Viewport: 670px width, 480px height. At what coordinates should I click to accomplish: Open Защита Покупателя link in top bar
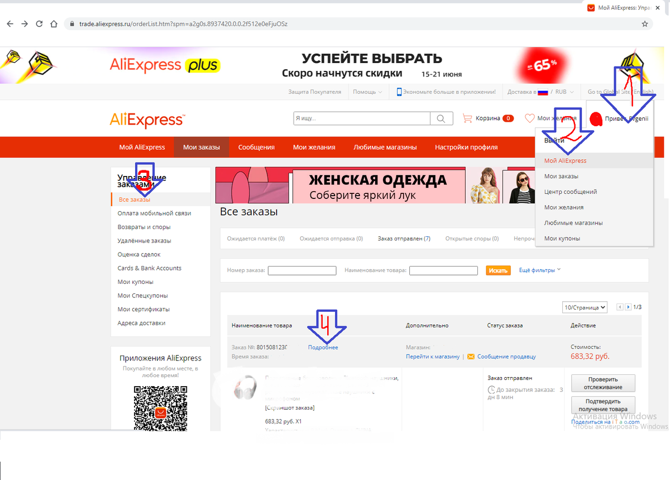tap(314, 92)
